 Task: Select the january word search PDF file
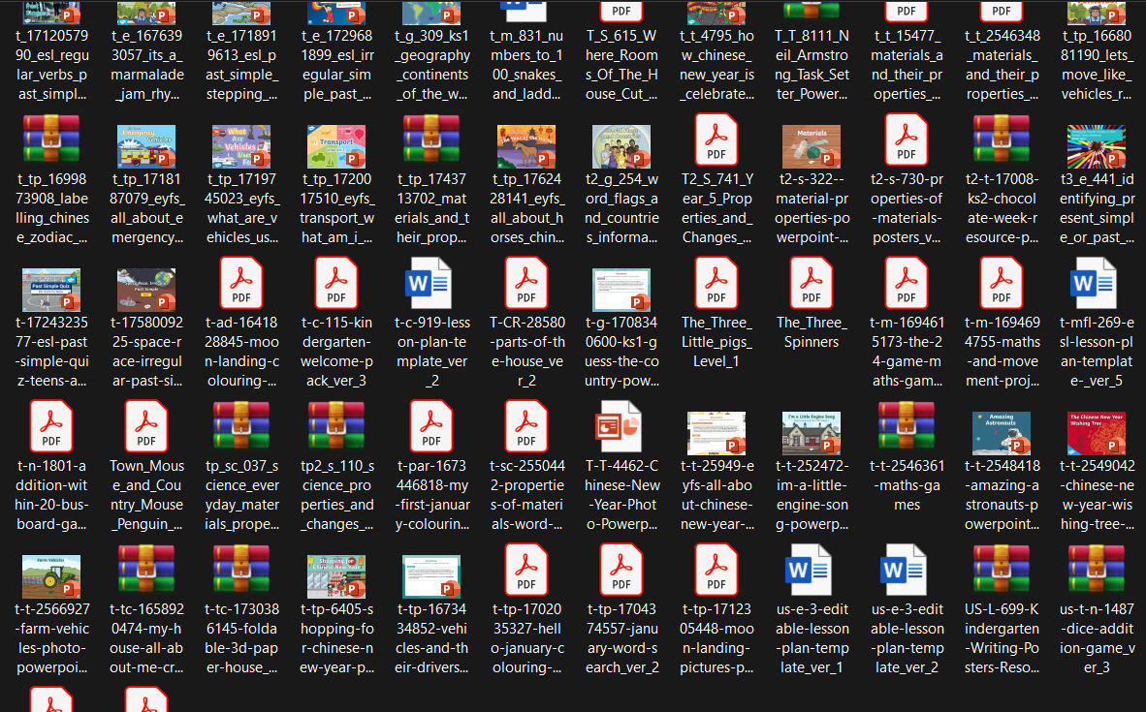[x=621, y=573]
